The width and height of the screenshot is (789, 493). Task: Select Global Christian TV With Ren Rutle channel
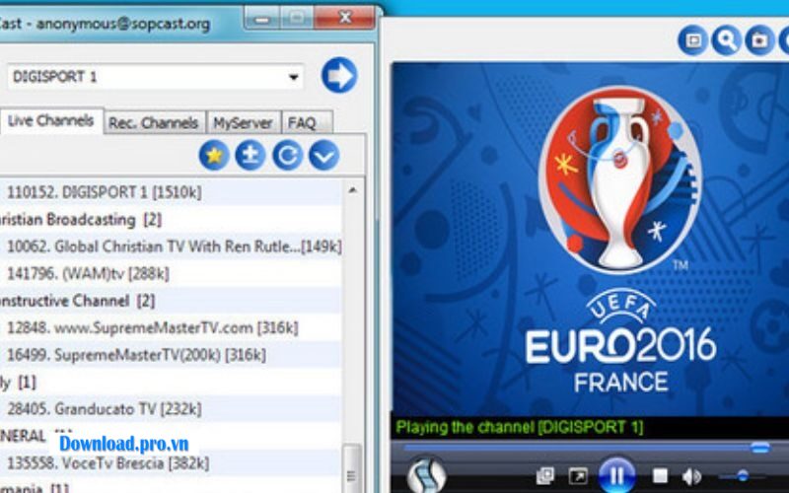coord(171,246)
